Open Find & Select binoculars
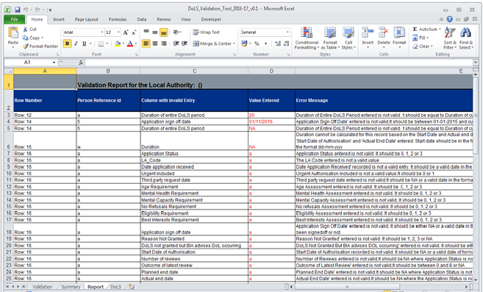The image size is (483, 292). pos(465,38)
